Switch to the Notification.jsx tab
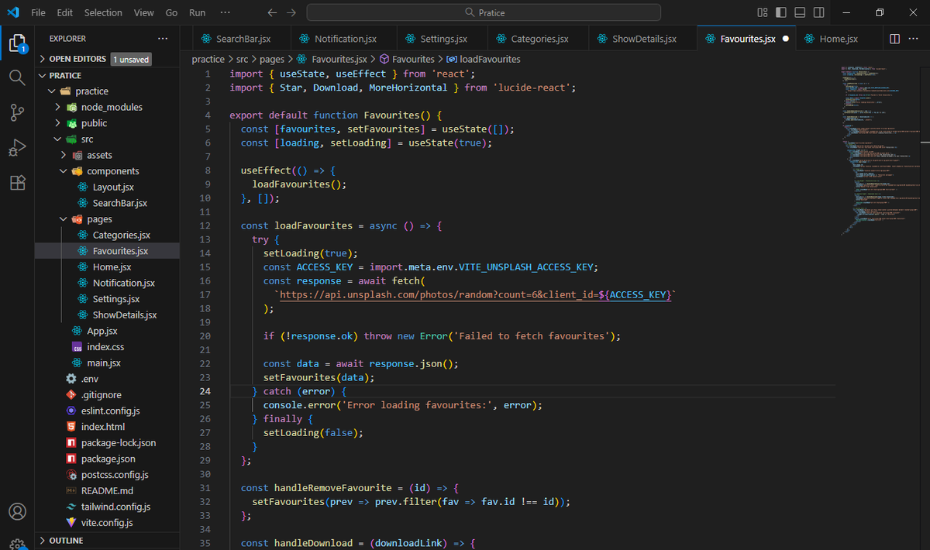 (345, 39)
